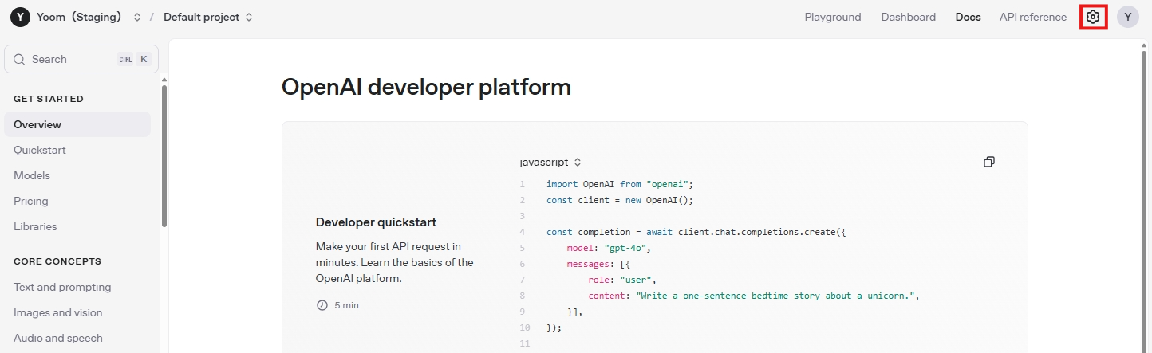This screenshot has height=353, width=1152.
Task: Open the Docs tab
Action: (x=969, y=17)
